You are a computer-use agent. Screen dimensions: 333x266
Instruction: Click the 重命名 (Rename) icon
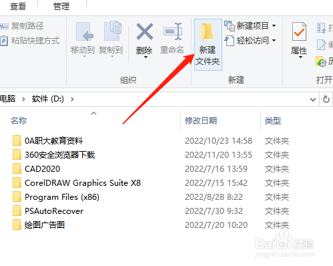point(173,31)
